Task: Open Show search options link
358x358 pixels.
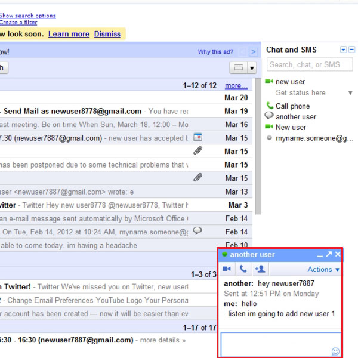Action: (x=28, y=16)
